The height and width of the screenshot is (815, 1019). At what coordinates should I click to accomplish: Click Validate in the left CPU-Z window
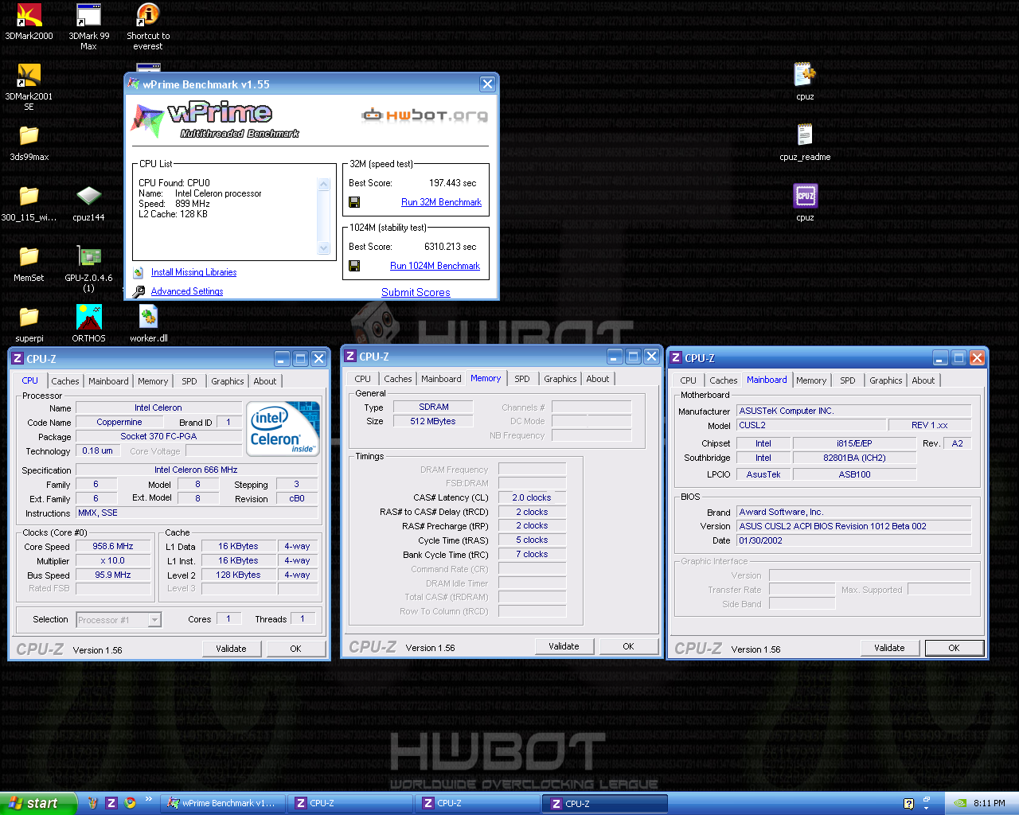(x=231, y=649)
